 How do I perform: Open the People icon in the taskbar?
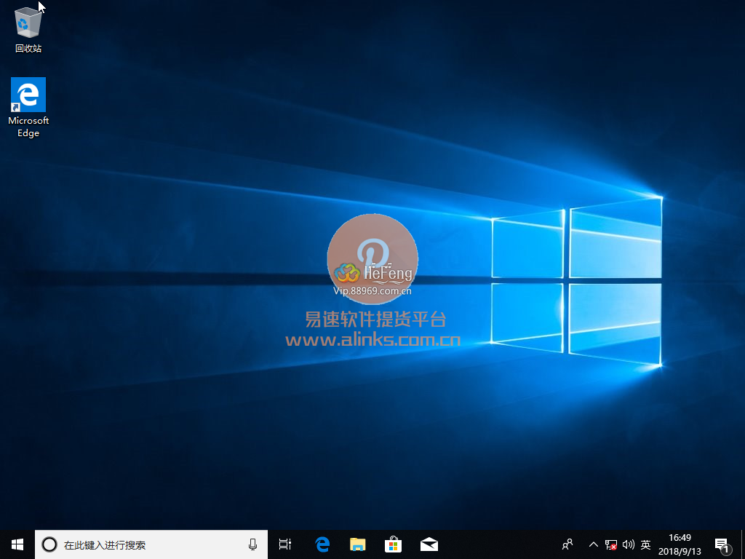(567, 544)
